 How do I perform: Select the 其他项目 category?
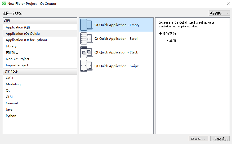click(x=40, y=52)
